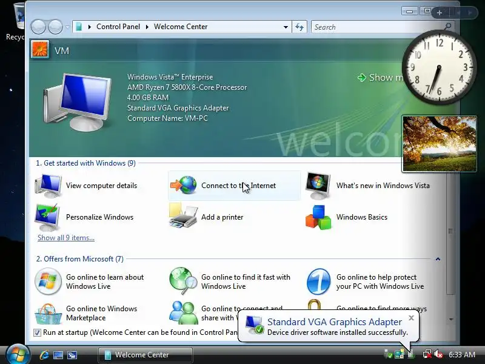The width and height of the screenshot is (485, 364).
Task: Launch Internet Explorer from Quick Launch
Action: (x=44, y=355)
